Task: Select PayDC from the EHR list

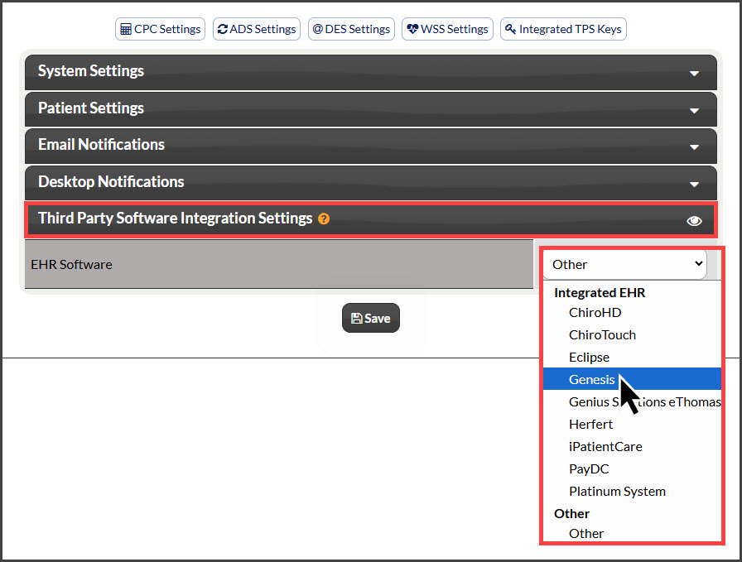Action: coord(632,468)
